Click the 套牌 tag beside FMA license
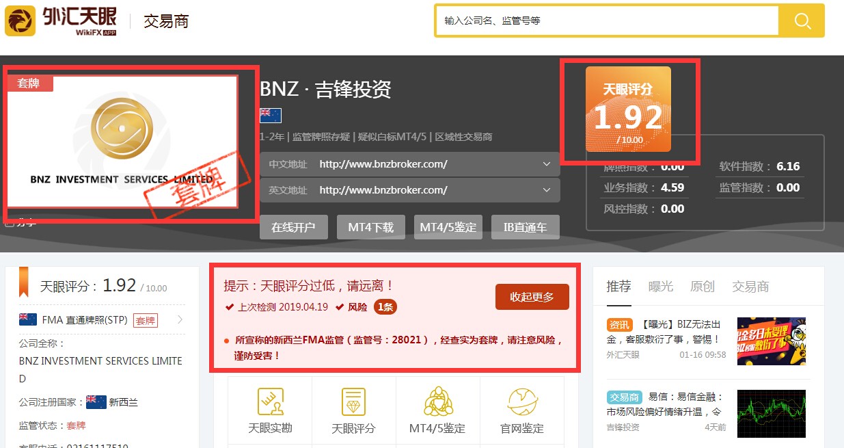The height and width of the screenshot is (448, 844). (145, 320)
